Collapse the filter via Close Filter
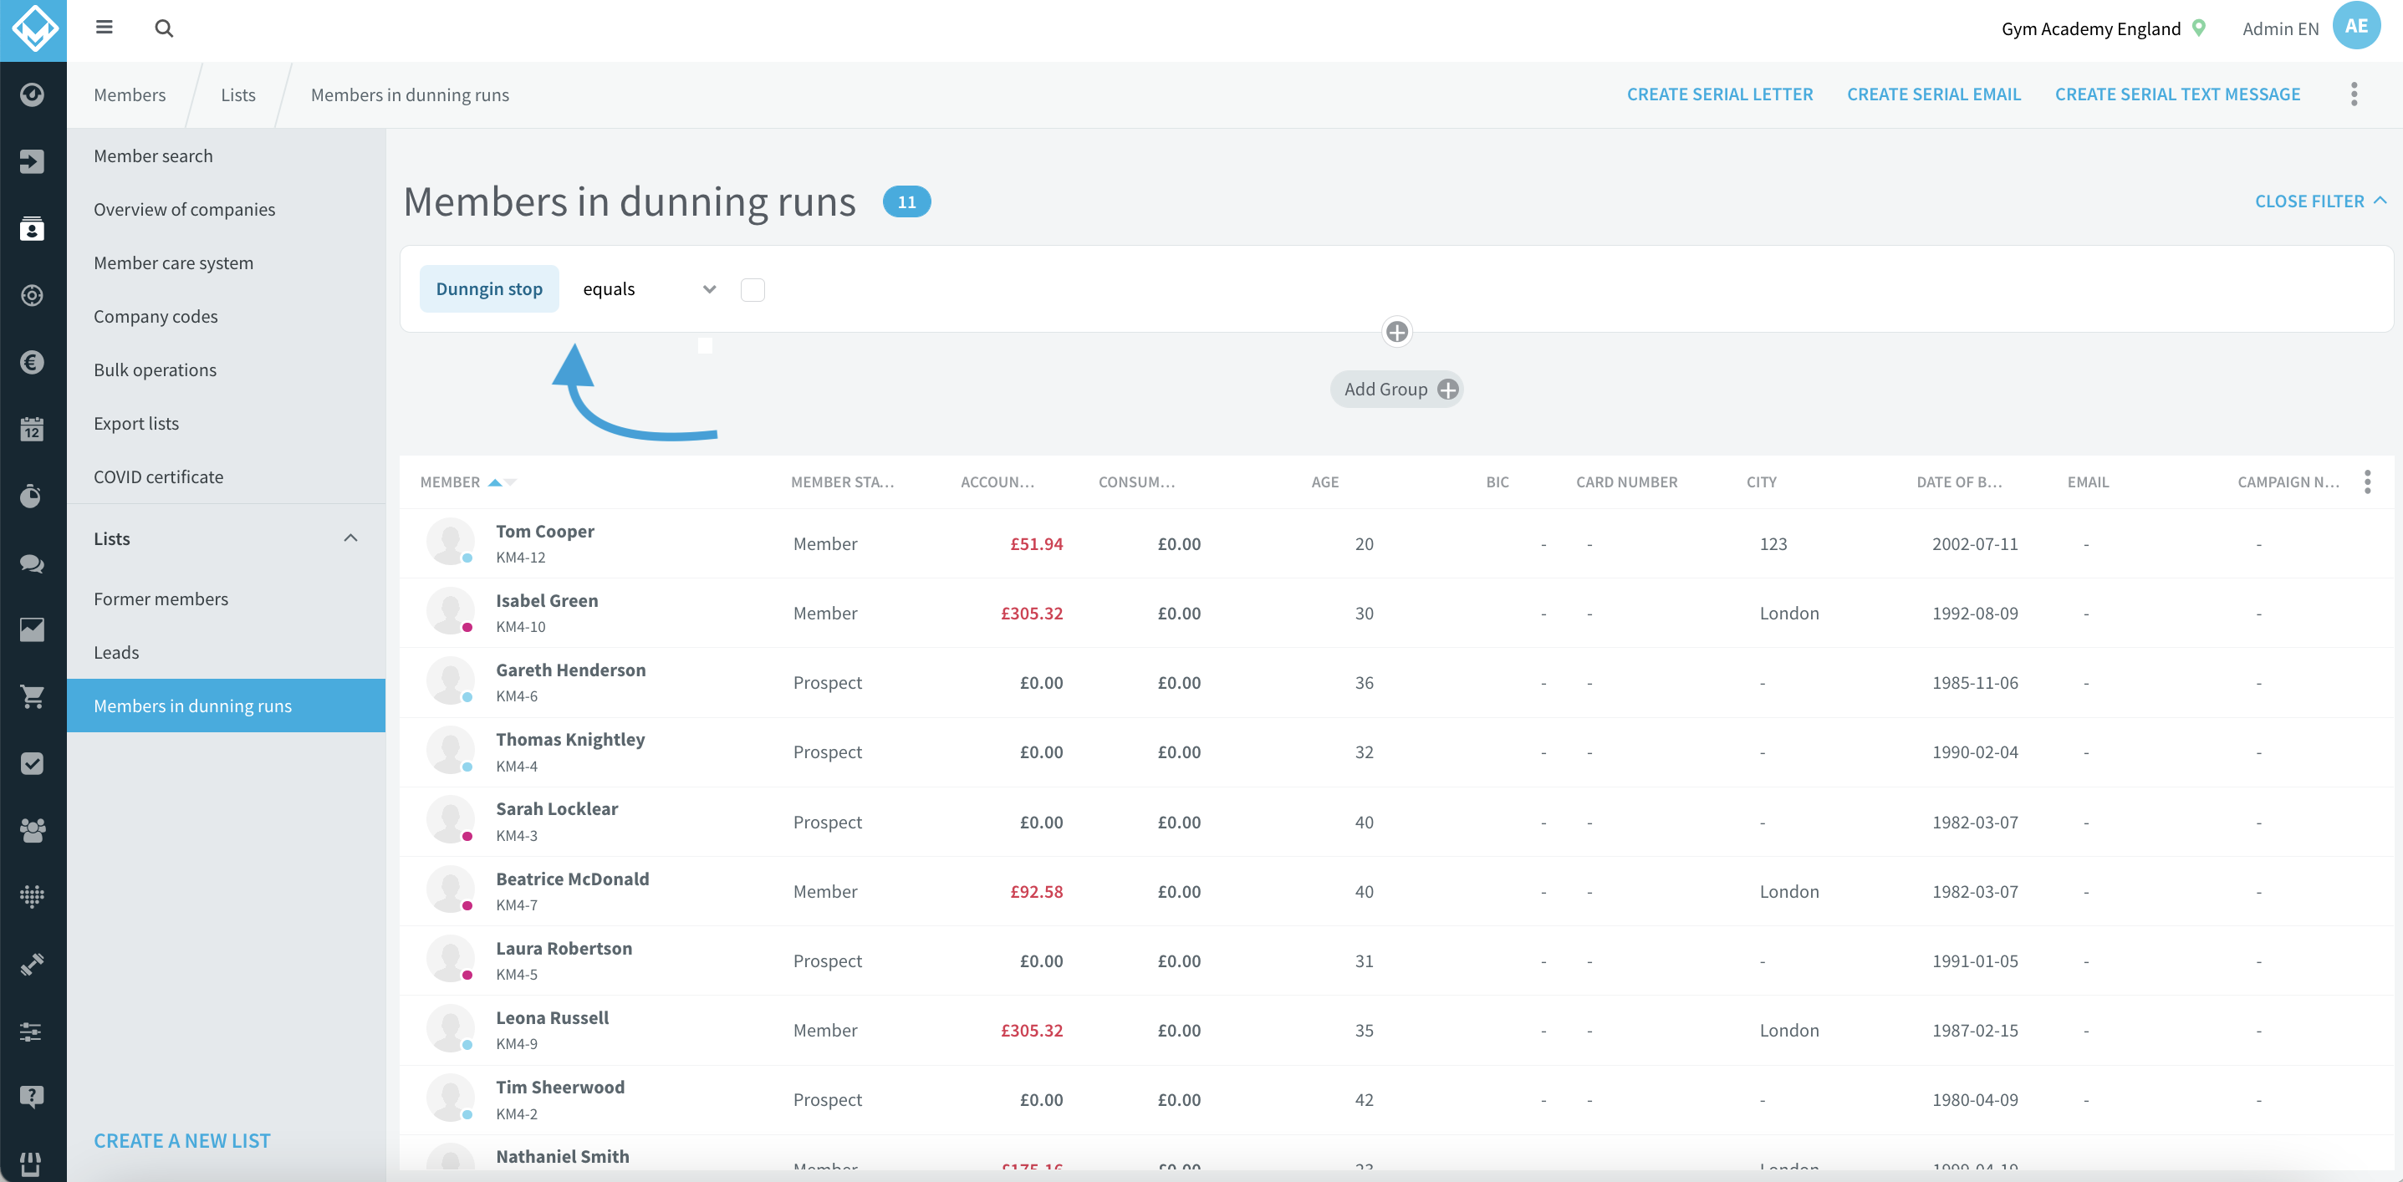Screen dimensions: 2403x1182 (2320, 201)
